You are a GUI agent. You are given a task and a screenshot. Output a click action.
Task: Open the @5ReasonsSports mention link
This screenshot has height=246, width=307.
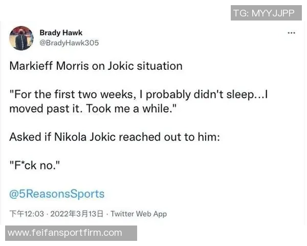(57, 194)
